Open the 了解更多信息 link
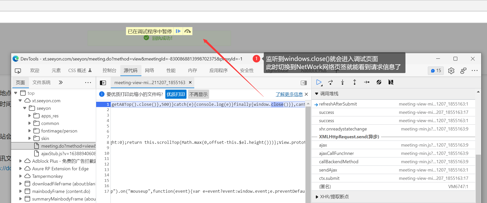This screenshot has width=487, height=203. (x=289, y=94)
